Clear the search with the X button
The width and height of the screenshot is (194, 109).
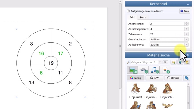point(165,62)
